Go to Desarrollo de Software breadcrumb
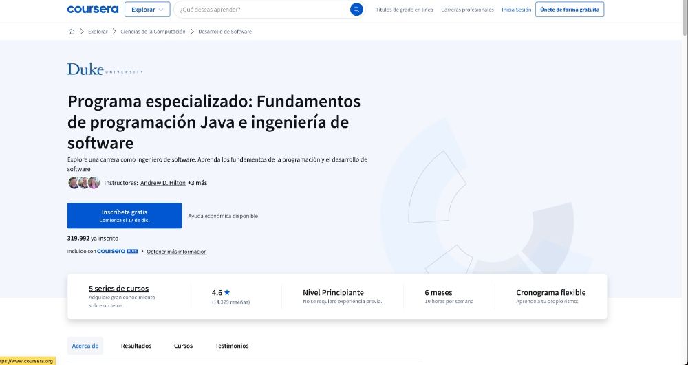The image size is (688, 365). tap(225, 32)
